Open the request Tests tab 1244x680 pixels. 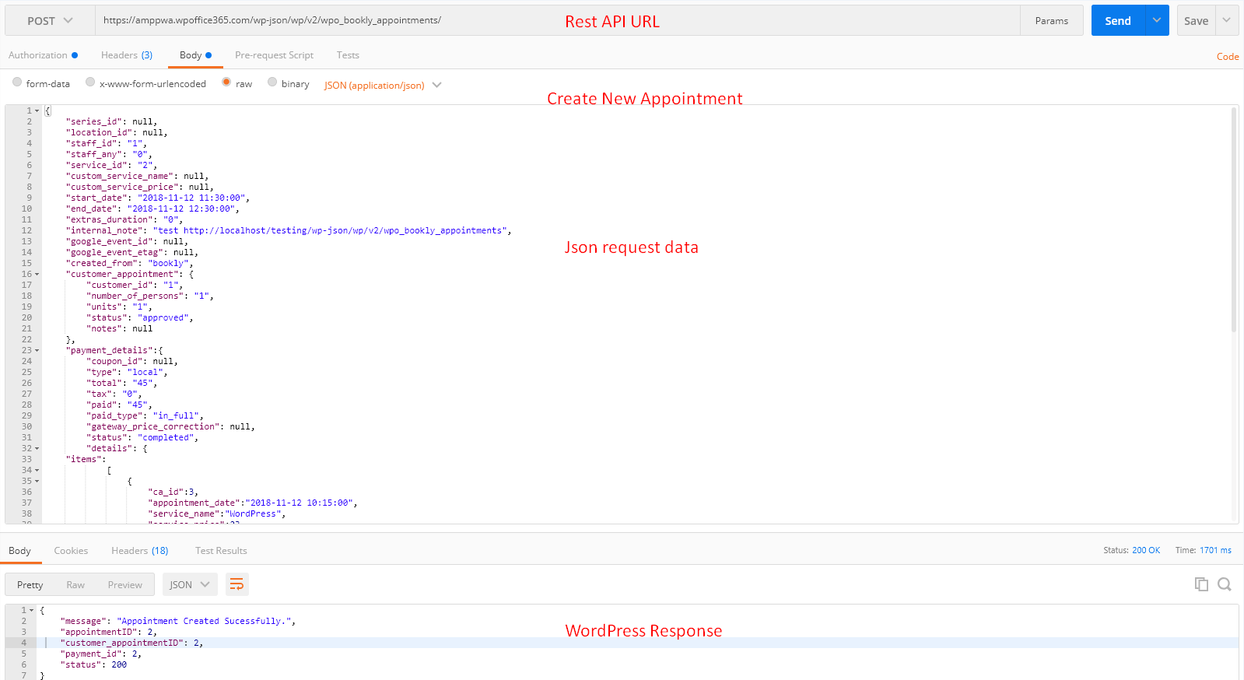348,55
